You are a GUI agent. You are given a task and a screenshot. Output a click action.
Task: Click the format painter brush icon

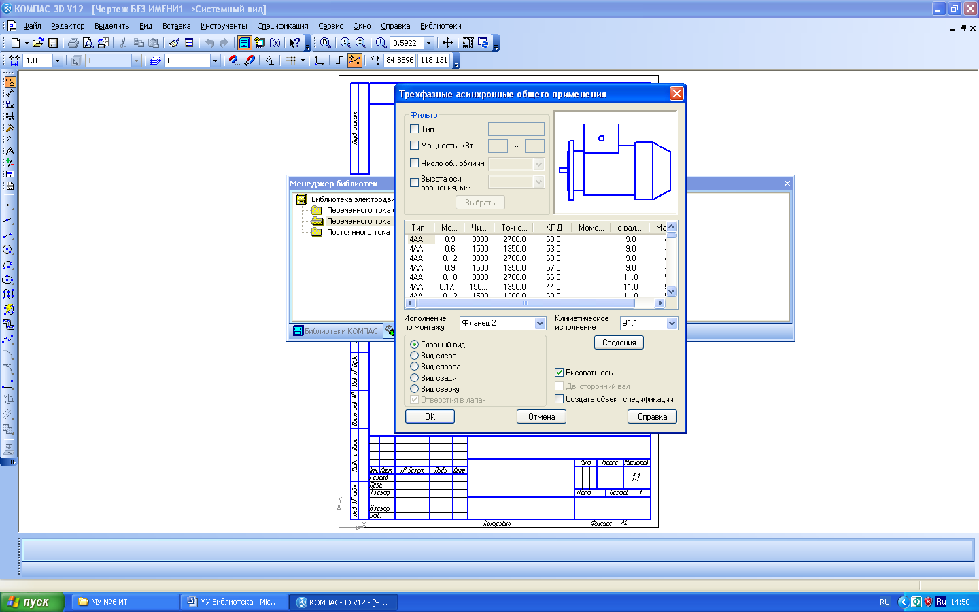(x=174, y=43)
